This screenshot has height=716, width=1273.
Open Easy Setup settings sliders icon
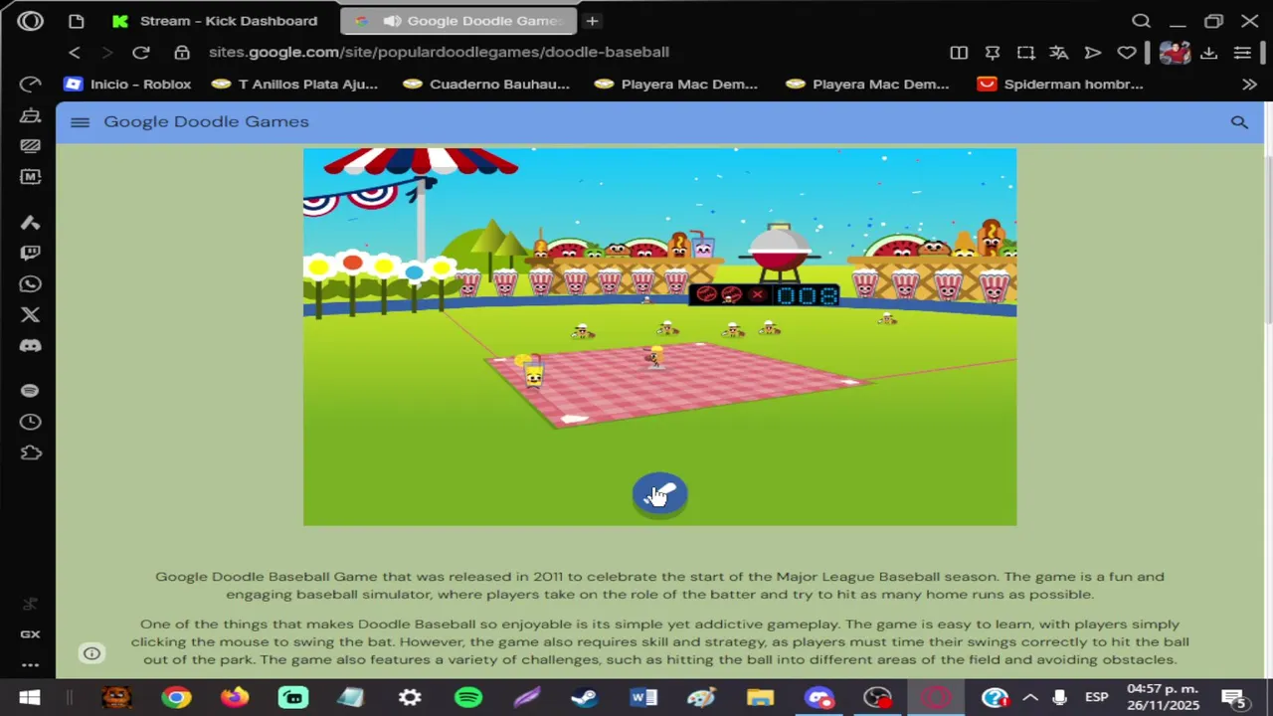click(1242, 52)
